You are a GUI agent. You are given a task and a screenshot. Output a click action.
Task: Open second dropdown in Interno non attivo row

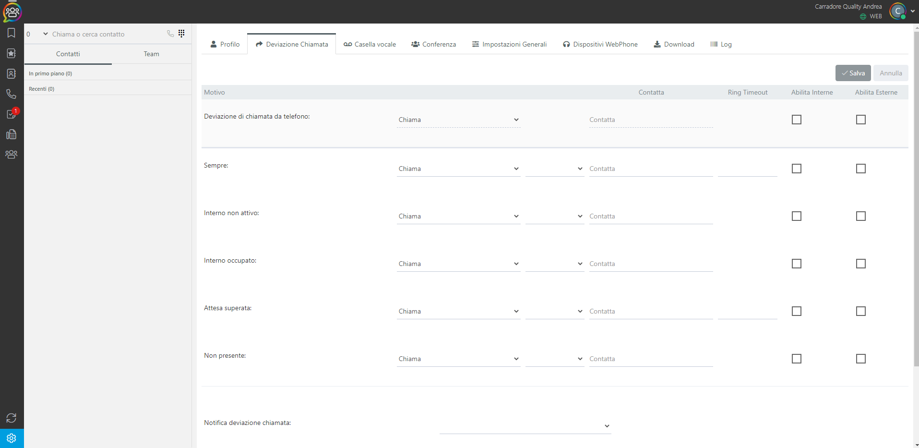point(555,216)
